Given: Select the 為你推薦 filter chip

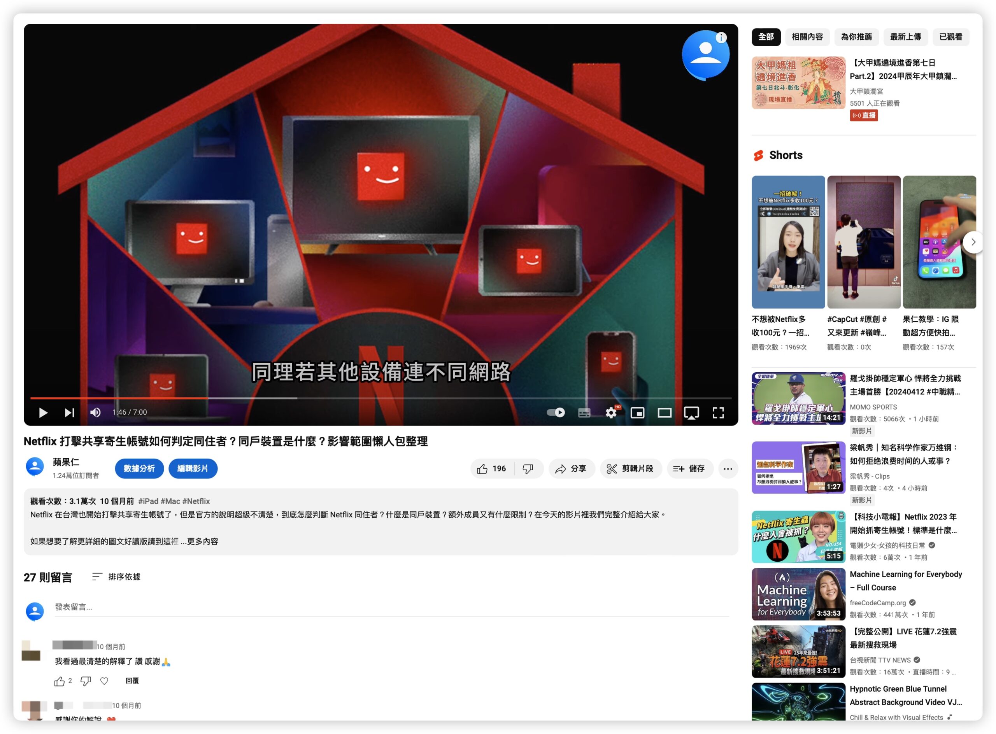Looking at the screenshot, I should 856,37.
